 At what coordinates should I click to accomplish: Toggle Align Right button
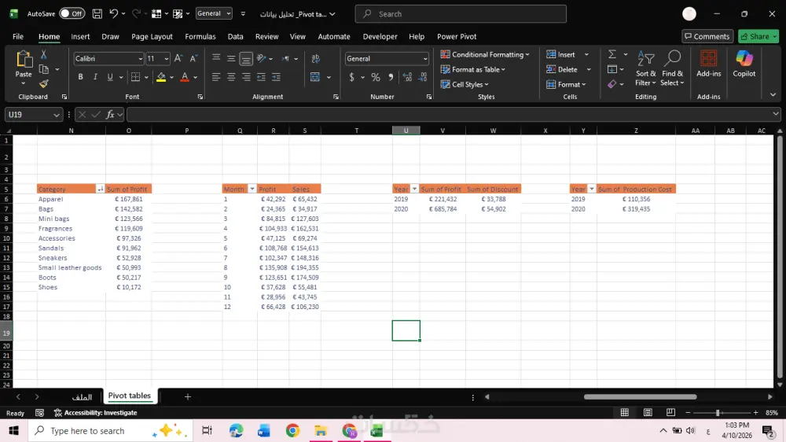point(246,77)
